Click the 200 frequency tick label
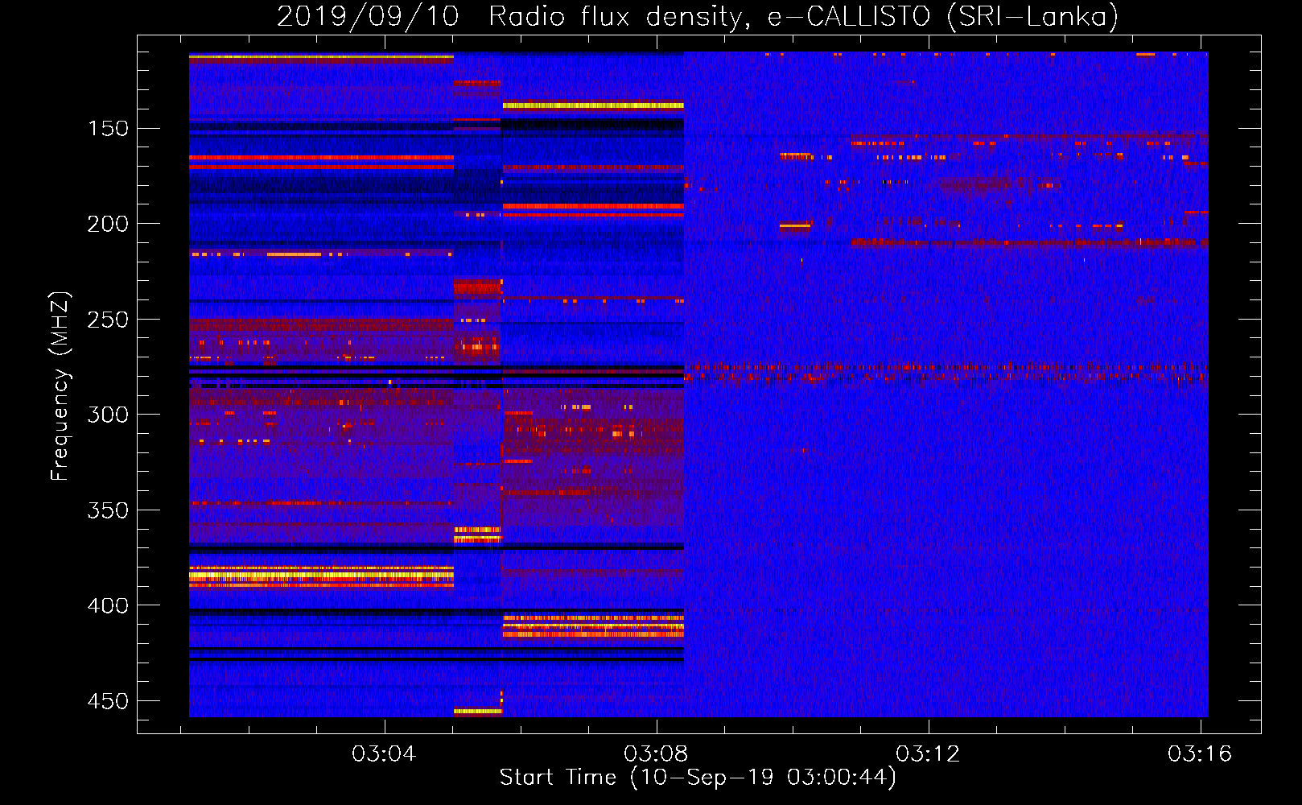 coord(108,224)
